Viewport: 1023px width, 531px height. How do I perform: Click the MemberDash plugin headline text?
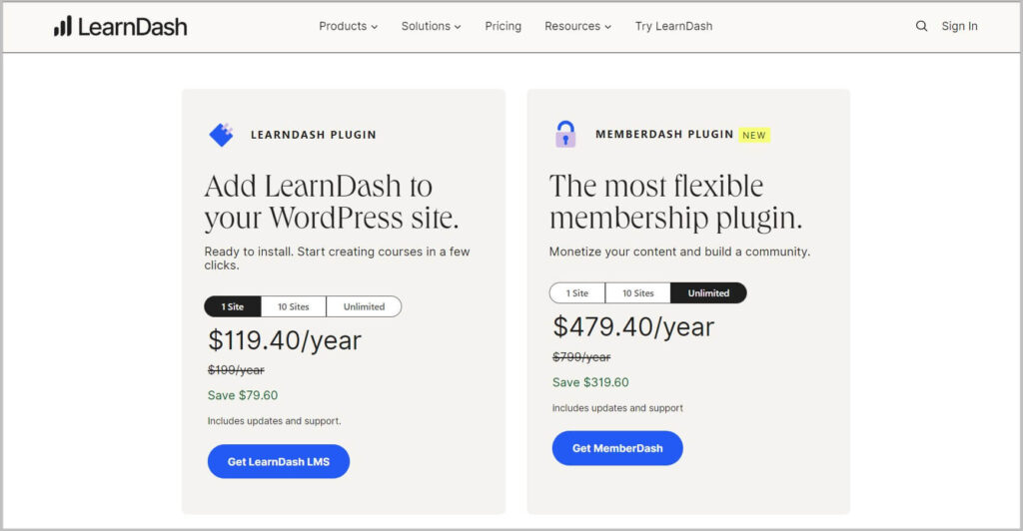point(675,202)
